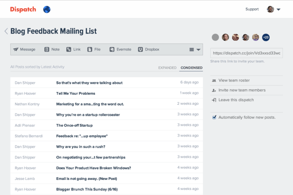
Task: Switch to the Expanded view tab
Action: tap(167, 68)
